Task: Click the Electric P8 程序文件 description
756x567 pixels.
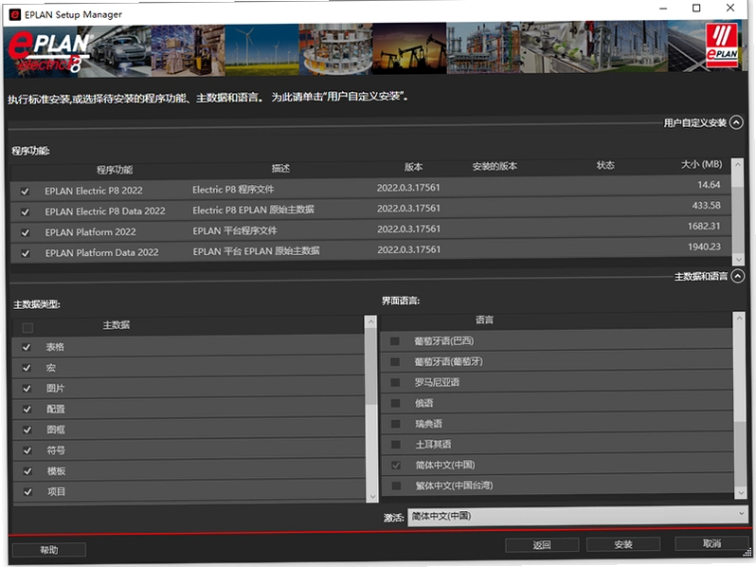Action: coord(233,190)
